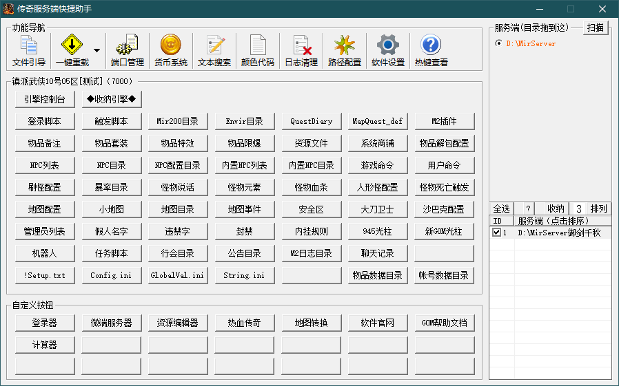Screen dimensions: 619x386
Task: Launch 文本搜索 text search tool
Action: click(214, 51)
